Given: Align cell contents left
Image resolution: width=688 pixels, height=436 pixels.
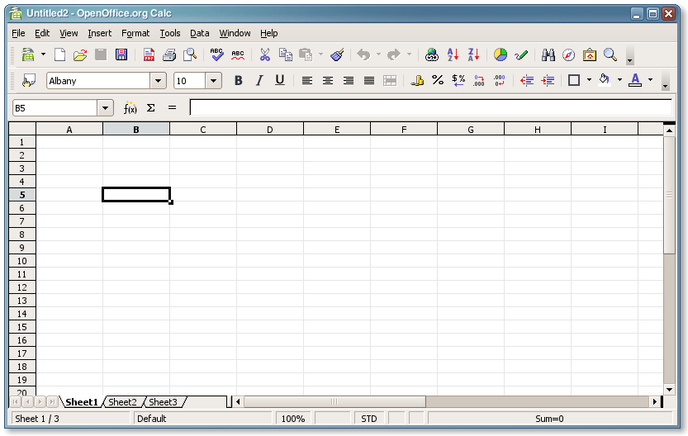Looking at the screenshot, I should pos(306,81).
